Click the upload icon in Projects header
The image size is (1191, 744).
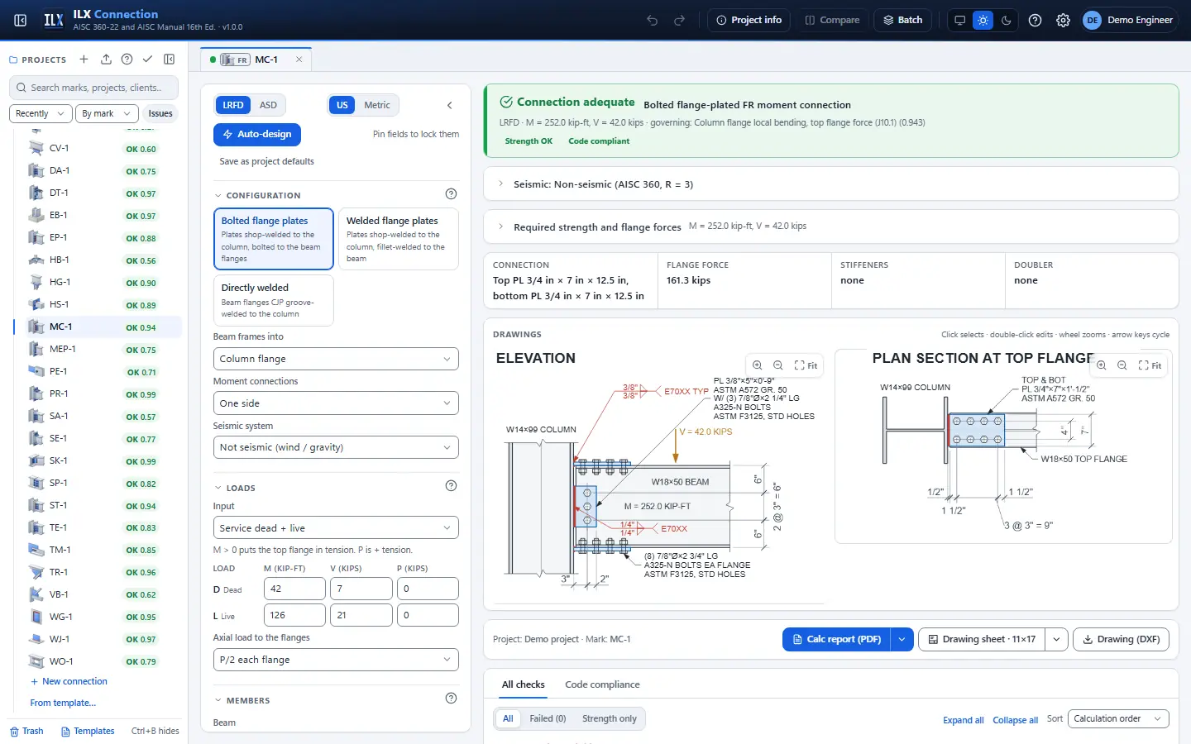pyautogui.click(x=106, y=60)
